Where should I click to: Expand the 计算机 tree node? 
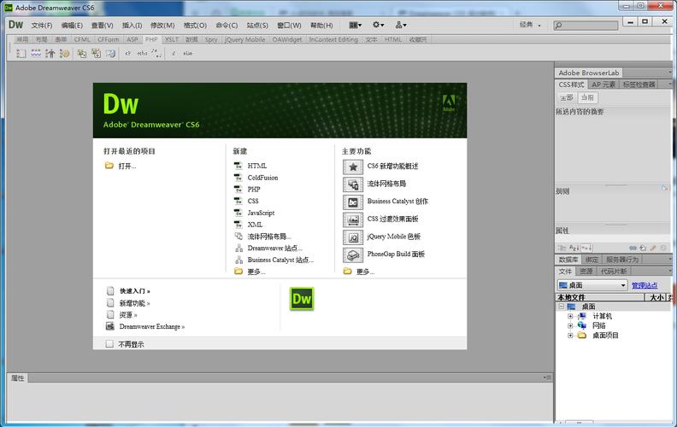[x=570, y=316]
